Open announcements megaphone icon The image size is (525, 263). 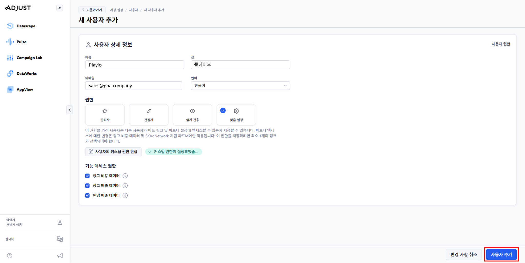coord(60,256)
